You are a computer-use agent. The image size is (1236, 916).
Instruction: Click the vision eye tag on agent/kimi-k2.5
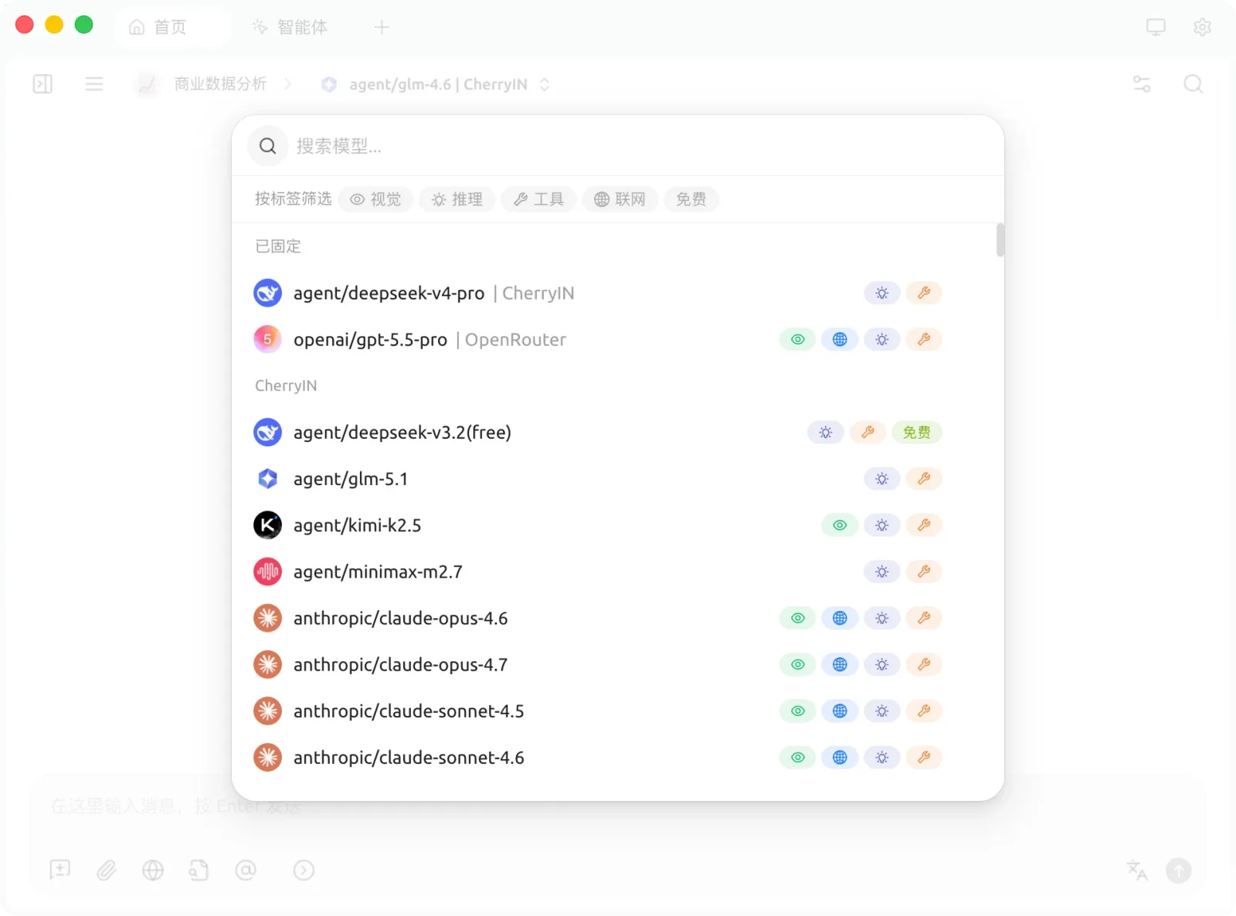[840, 525]
